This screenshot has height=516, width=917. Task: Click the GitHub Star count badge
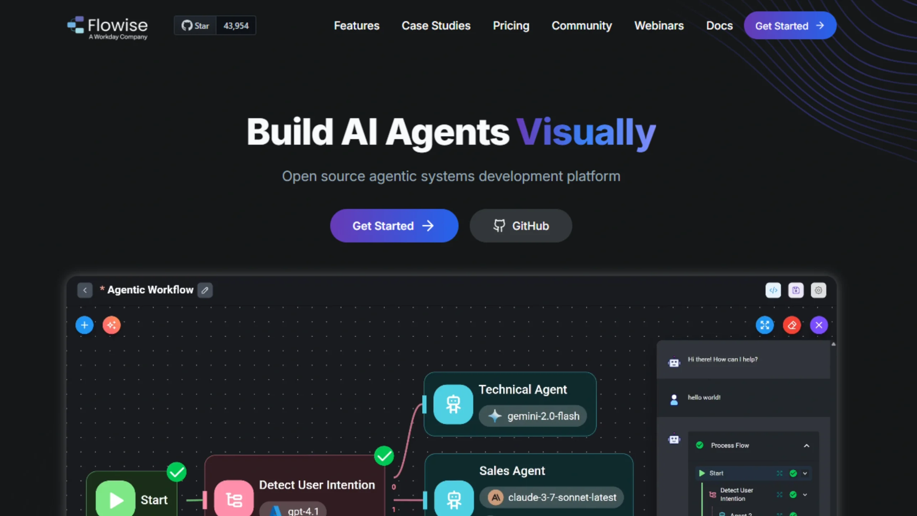pyautogui.click(x=236, y=25)
